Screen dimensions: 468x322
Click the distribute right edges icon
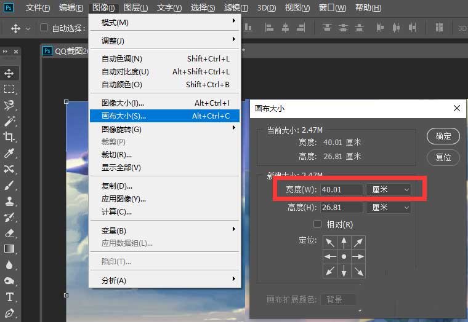(x=412, y=28)
